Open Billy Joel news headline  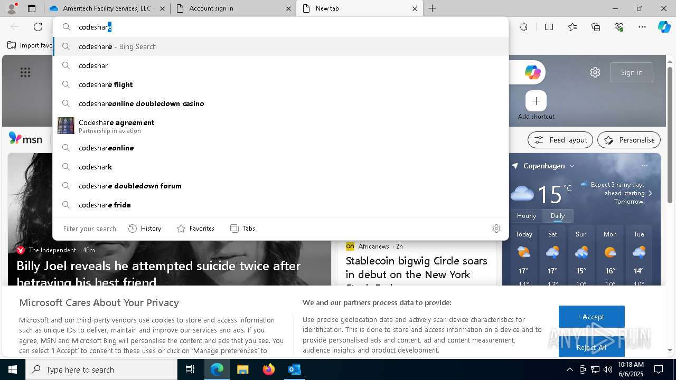[158, 273]
